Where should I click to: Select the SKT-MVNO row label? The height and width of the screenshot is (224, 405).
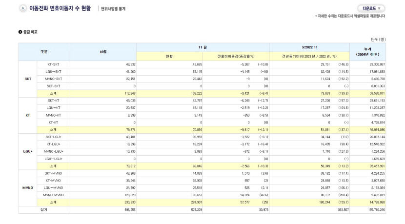pos(54,173)
